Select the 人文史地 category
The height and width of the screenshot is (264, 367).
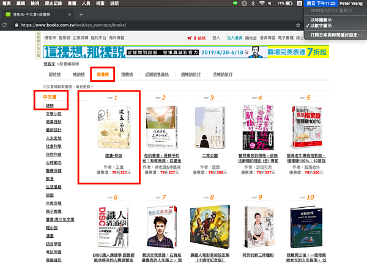(54, 138)
